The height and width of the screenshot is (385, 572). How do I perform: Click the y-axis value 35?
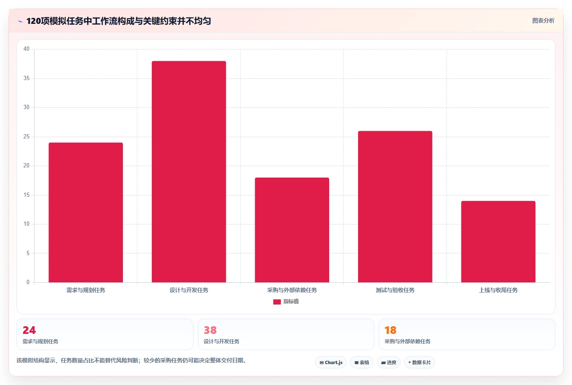pos(26,78)
